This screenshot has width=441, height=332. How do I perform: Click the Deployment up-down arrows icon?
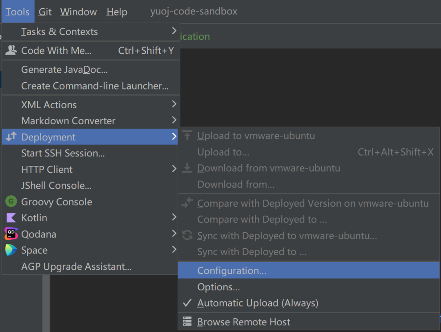click(11, 137)
